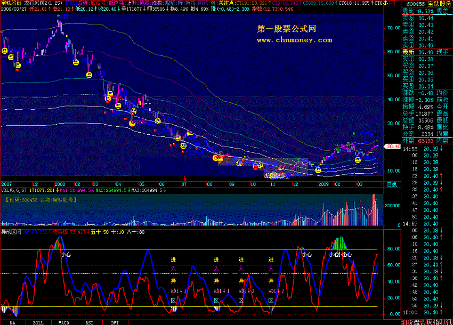Click the www.chnmoney.com link text
Screen dimensions: 453x325
[294, 40]
